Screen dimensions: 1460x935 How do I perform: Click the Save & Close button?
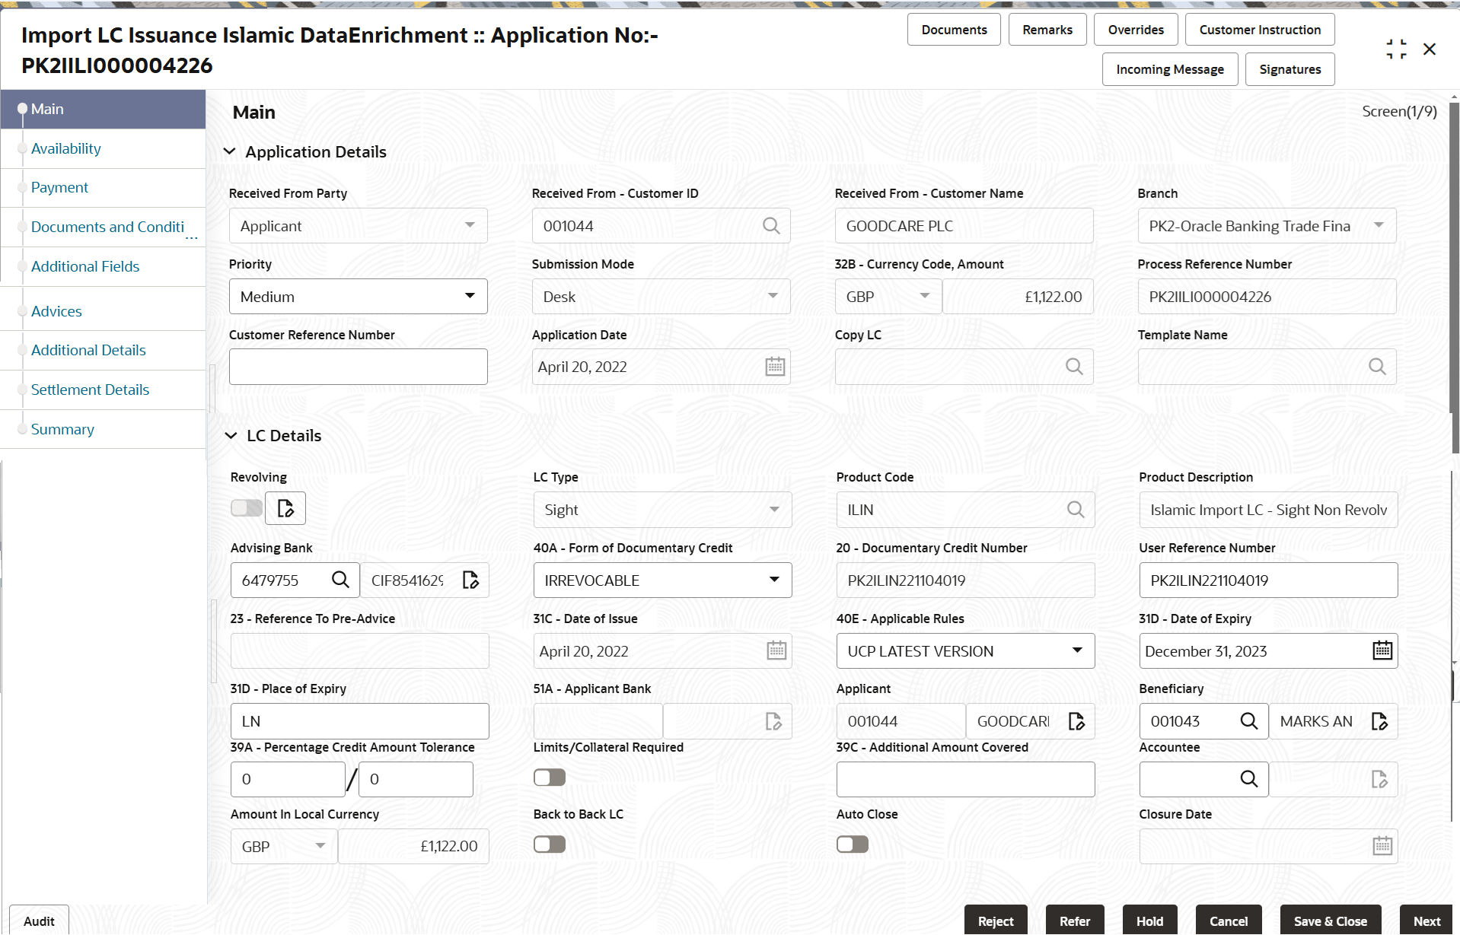tap(1331, 920)
